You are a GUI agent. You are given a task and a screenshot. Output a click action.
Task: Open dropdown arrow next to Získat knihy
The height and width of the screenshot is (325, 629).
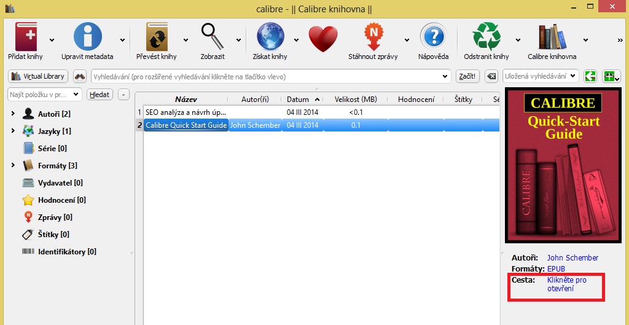(x=297, y=40)
